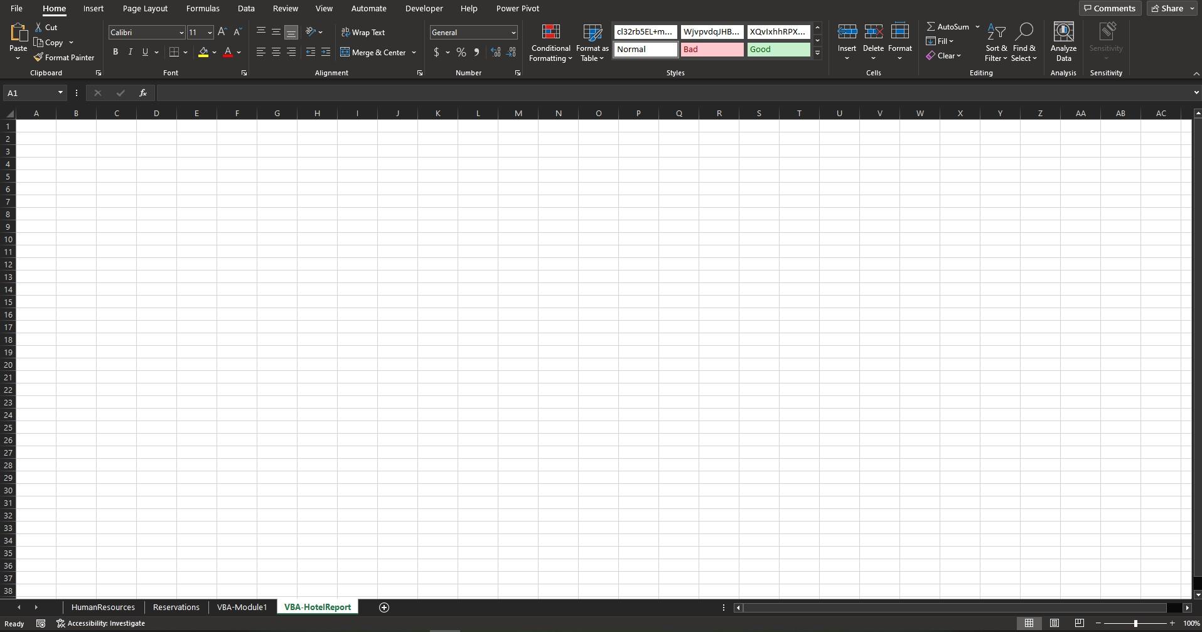Click the Insert Function fx icon
The height and width of the screenshot is (632, 1202).
(x=143, y=93)
